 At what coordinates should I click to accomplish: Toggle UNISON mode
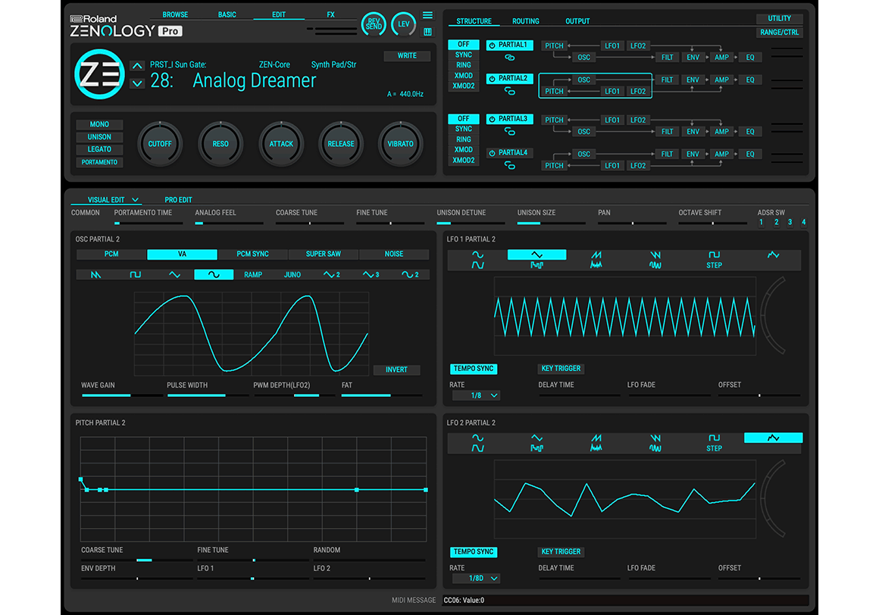(x=99, y=136)
